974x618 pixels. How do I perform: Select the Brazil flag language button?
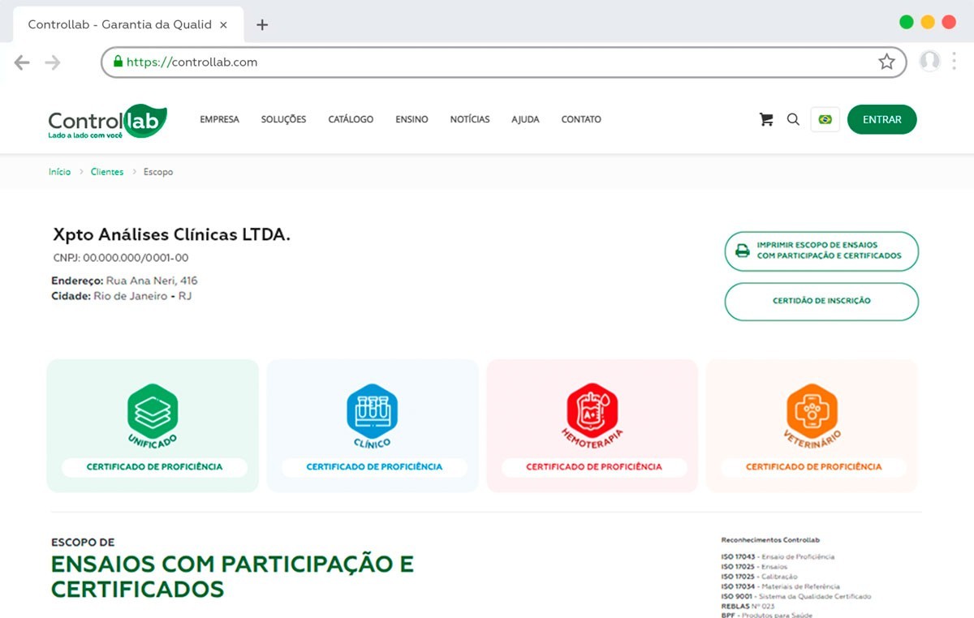point(825,119)
